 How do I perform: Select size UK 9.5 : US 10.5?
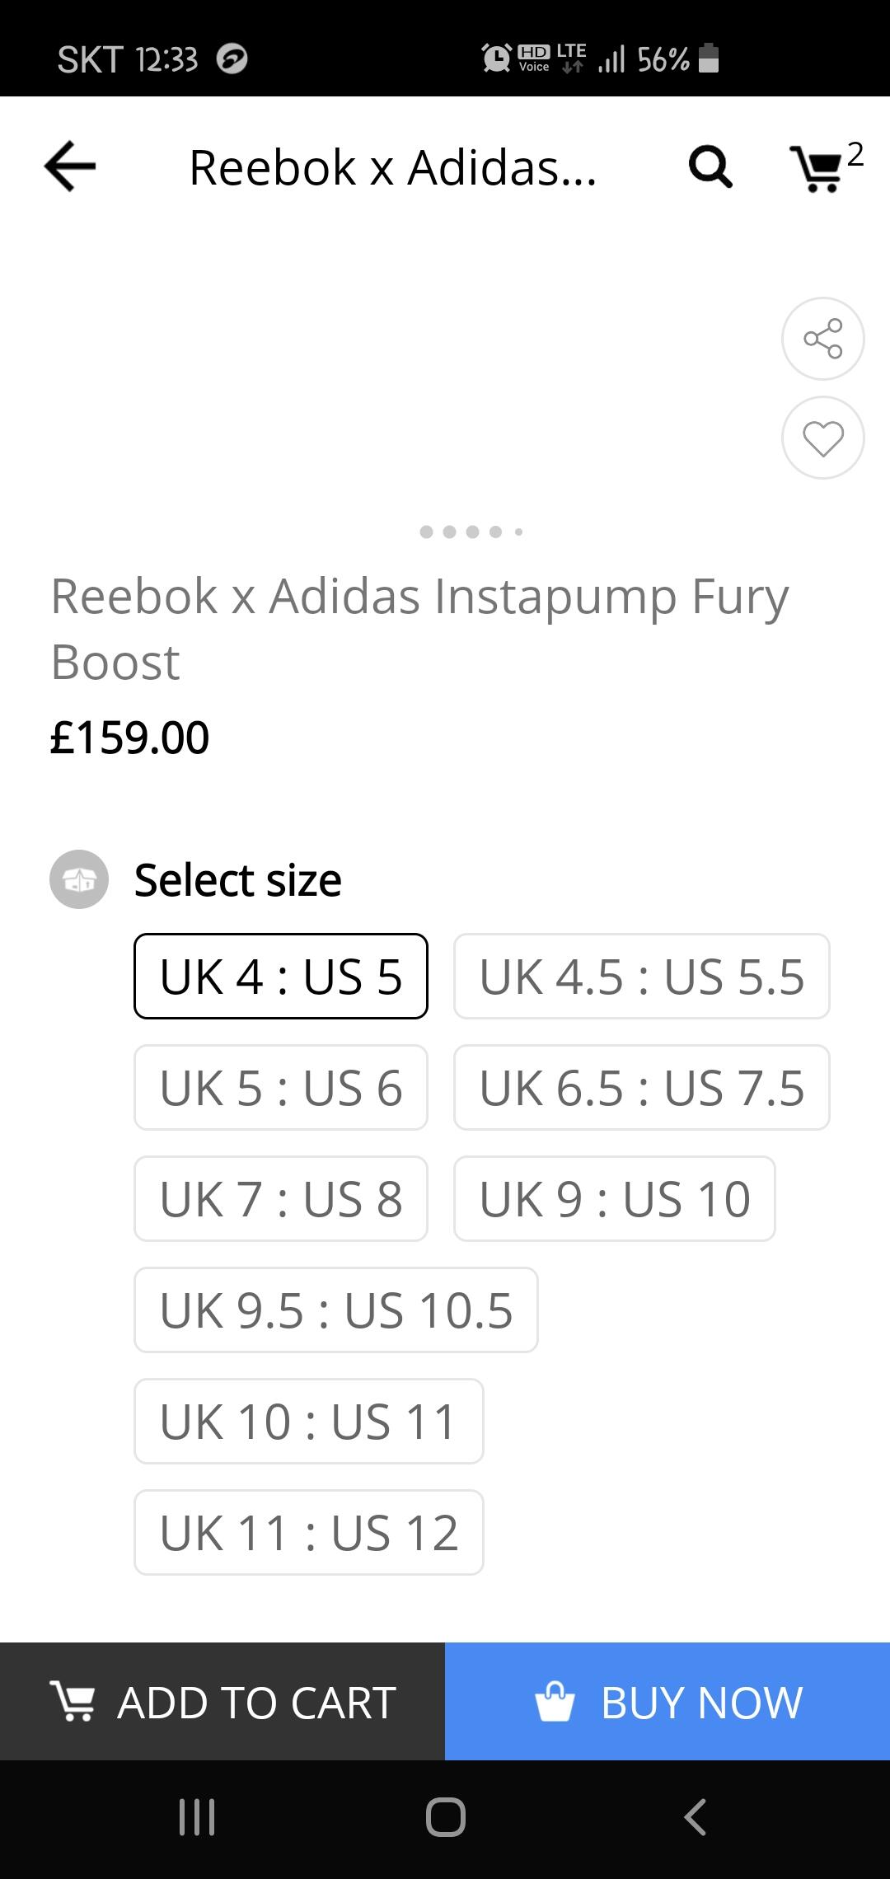point(336,1310)
